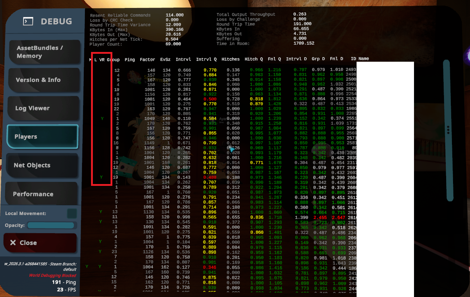The width and height of the screenshot is (470, 297).
Task: Click the console icon beside DEBUG title
Action: [28, 21]
